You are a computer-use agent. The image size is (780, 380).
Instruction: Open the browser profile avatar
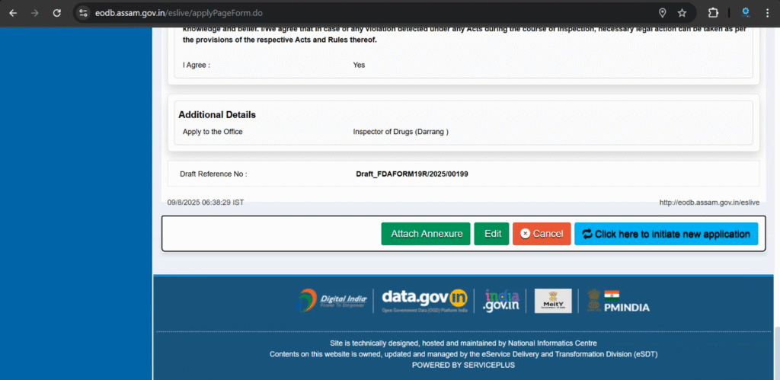(x=745, y=13)
